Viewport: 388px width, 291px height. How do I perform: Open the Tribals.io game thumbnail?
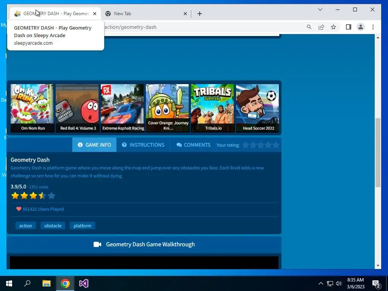tap(212, 108)
